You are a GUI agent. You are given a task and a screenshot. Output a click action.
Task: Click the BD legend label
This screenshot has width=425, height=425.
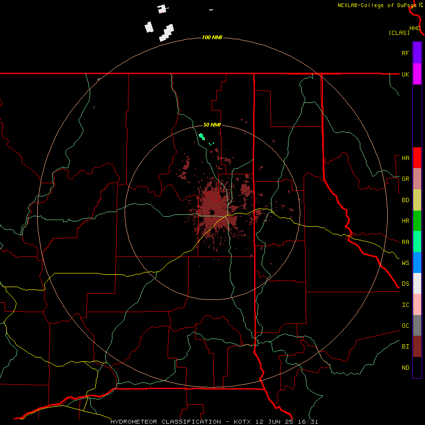tap(405, 200)
